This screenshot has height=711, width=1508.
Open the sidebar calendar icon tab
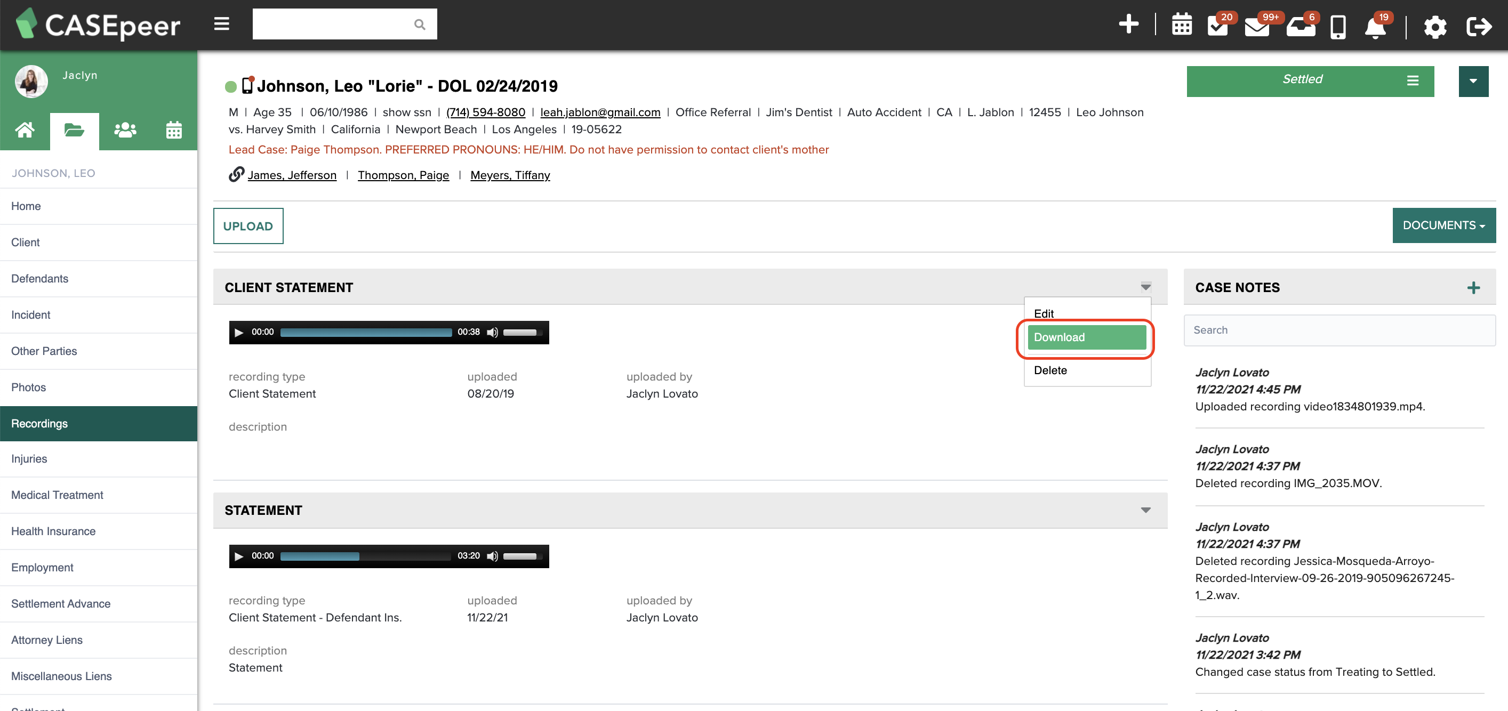173,130
